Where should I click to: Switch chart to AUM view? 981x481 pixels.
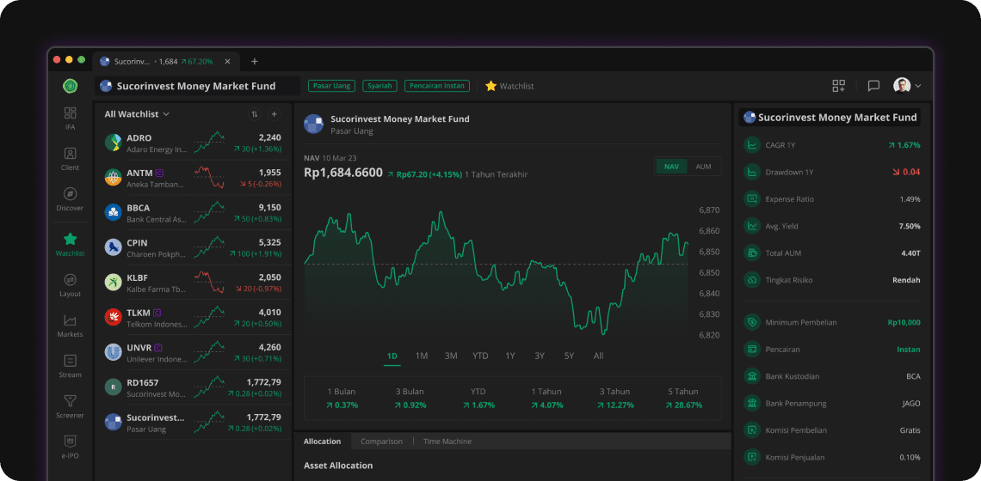point(703,167)
